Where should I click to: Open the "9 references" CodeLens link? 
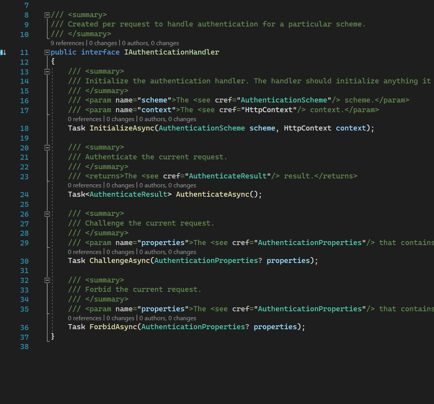(x=67, y=43)
